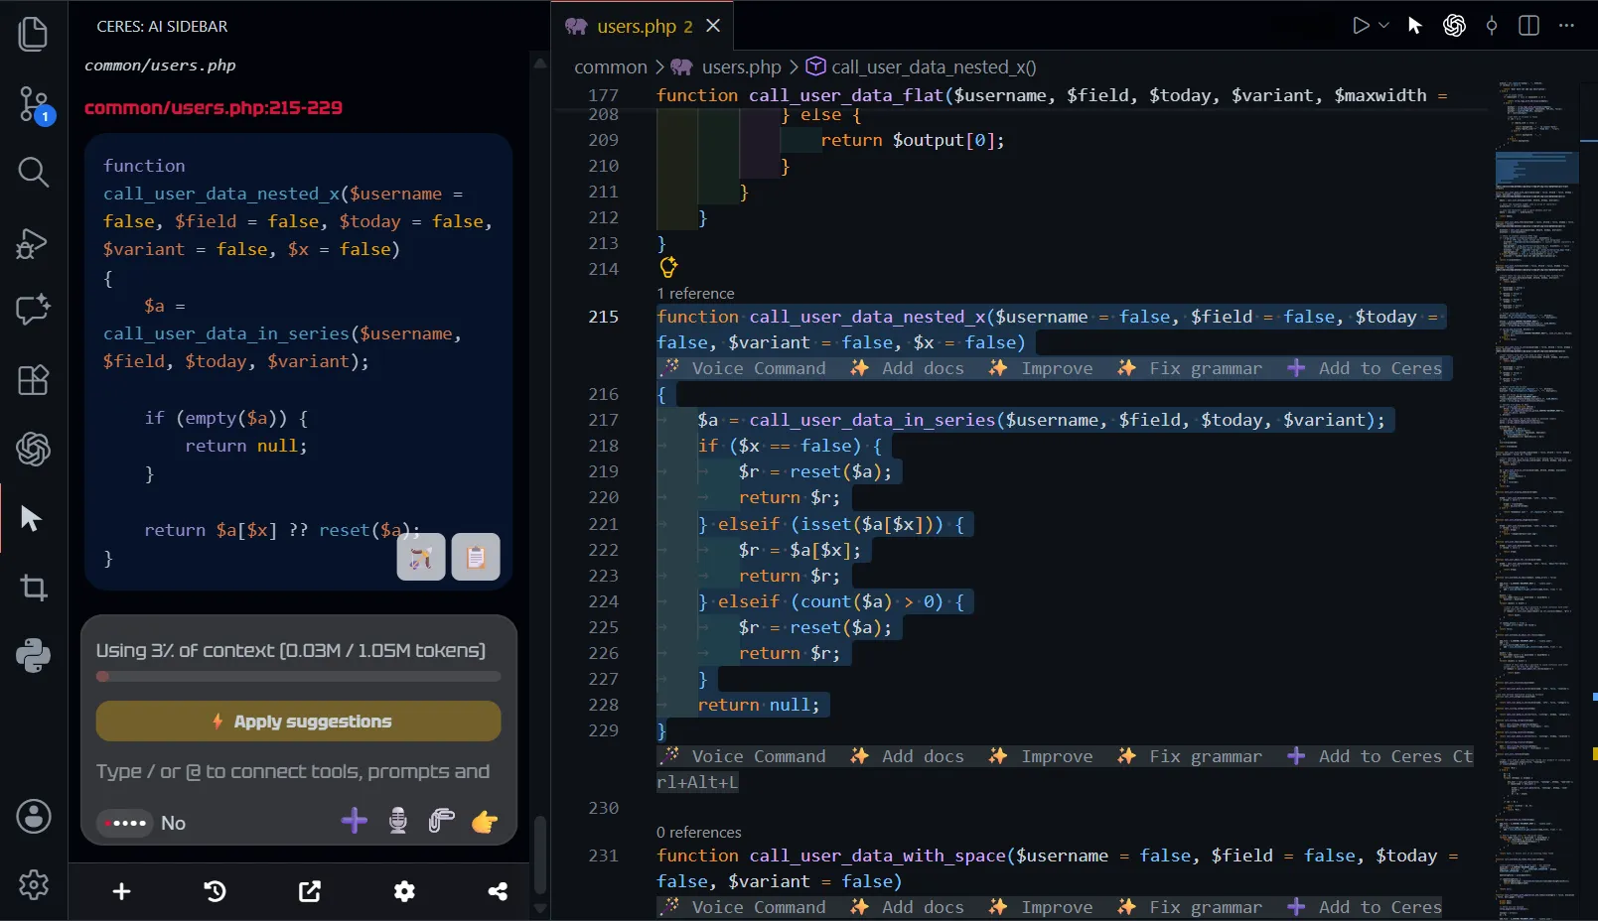
Task: Open 'users.php' breadcrumb dropdown
Action: 742,66
